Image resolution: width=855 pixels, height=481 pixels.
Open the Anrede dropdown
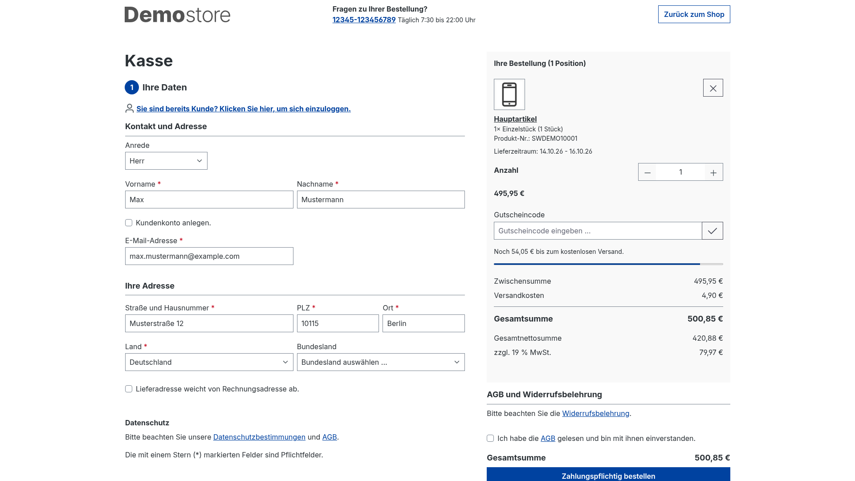pos(166,161)
